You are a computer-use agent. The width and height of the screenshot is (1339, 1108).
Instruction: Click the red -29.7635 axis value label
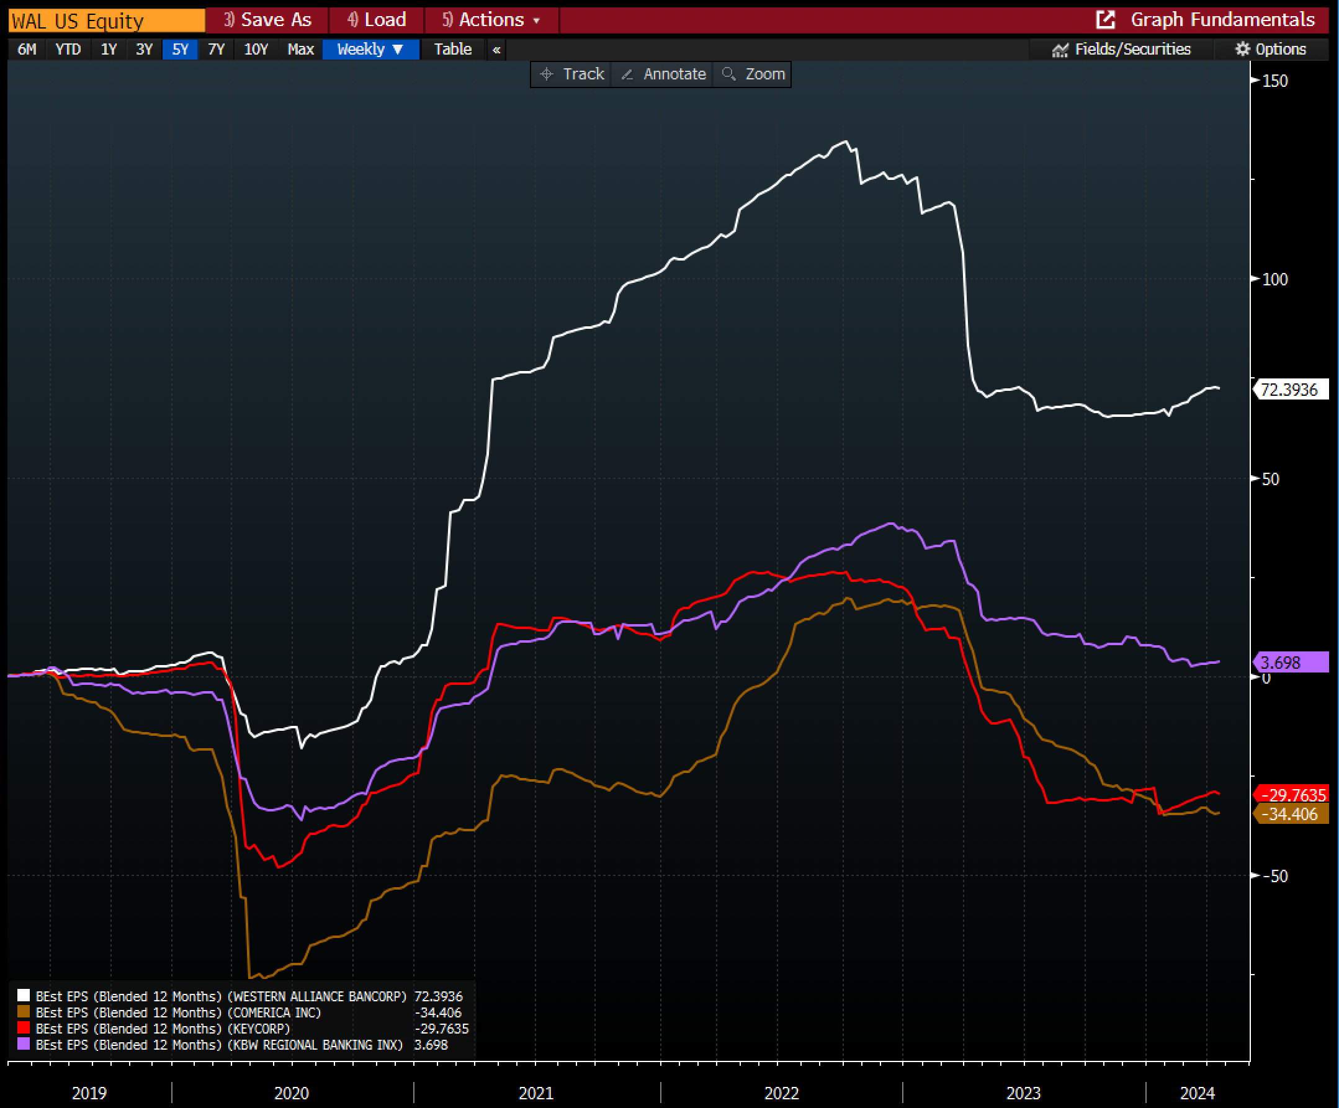click(x=1290, y=795)
